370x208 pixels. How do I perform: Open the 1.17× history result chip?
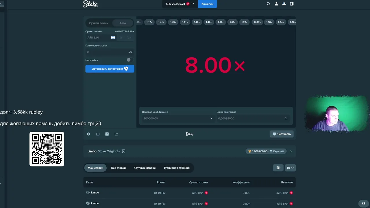coord(149,22)
